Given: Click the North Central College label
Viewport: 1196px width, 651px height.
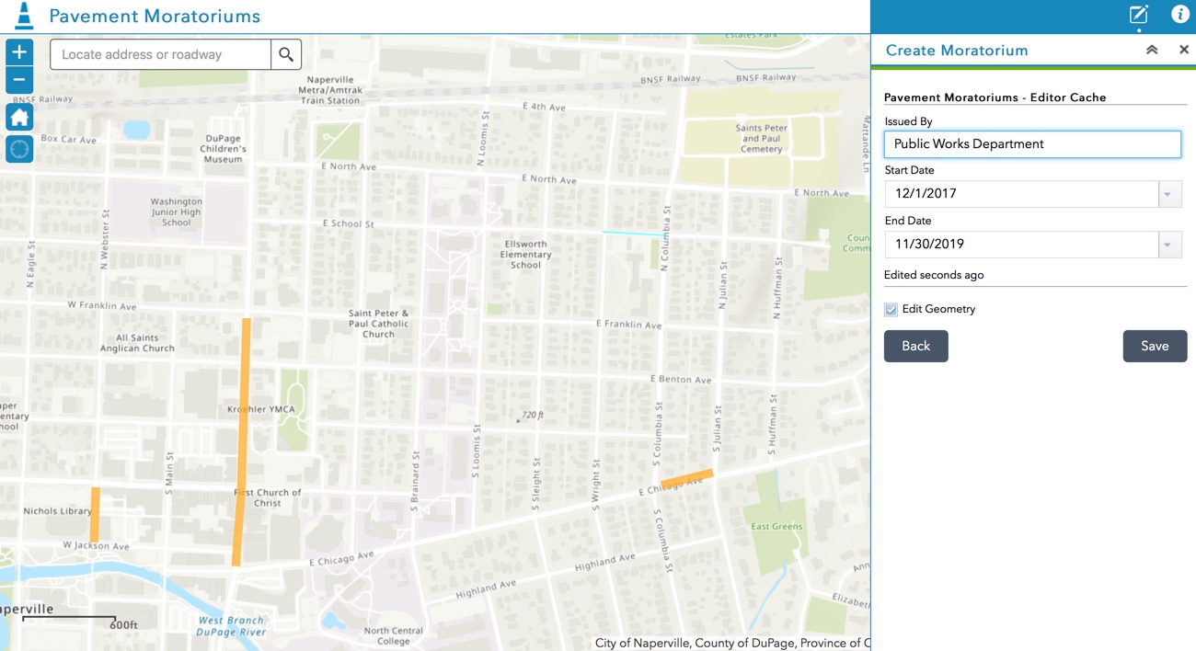Looking at the screenshot, I should 393,636.
